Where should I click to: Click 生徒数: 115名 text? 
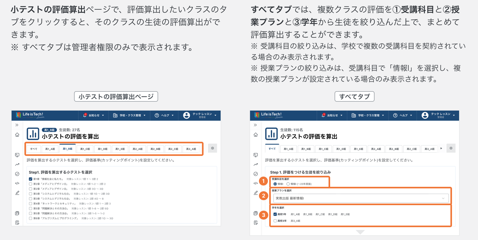(292, 130)
